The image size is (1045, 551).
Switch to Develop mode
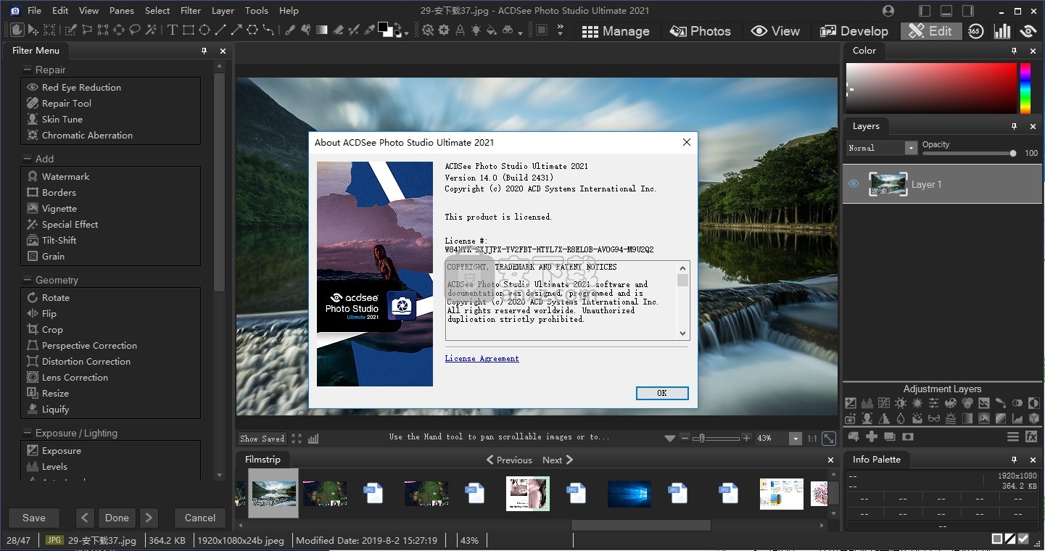coord(854,31)
